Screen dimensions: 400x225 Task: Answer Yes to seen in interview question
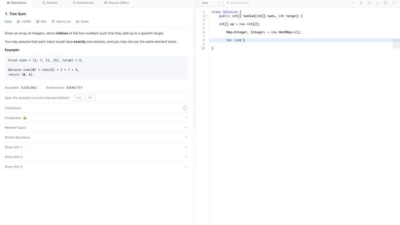pos(79,97)
